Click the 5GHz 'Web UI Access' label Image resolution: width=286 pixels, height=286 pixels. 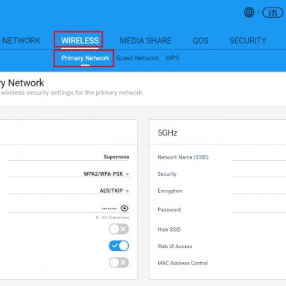pyautogui.click(x=175, y=247)
